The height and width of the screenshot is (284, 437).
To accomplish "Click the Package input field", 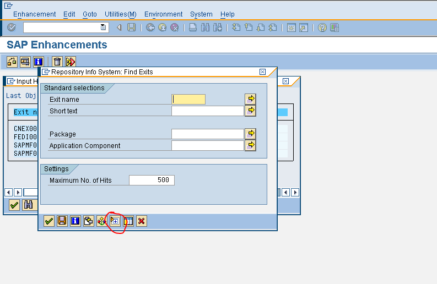I will [x=208, y=134].
